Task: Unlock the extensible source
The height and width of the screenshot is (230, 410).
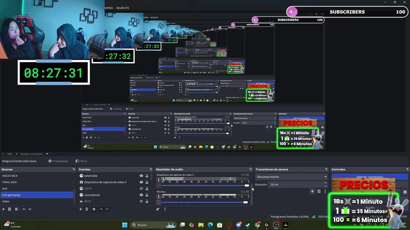Action: [x=147, y=176]
